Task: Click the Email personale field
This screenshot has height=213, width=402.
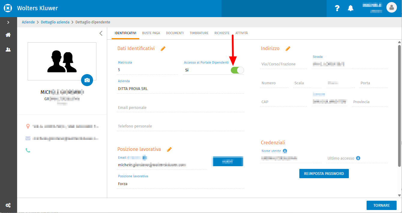Action: pos(180,108)
